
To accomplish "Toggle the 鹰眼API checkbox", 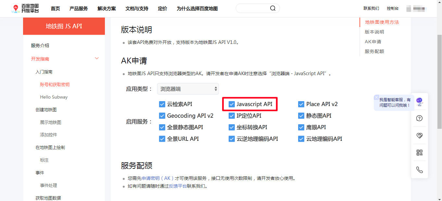I will pos(301,127).
